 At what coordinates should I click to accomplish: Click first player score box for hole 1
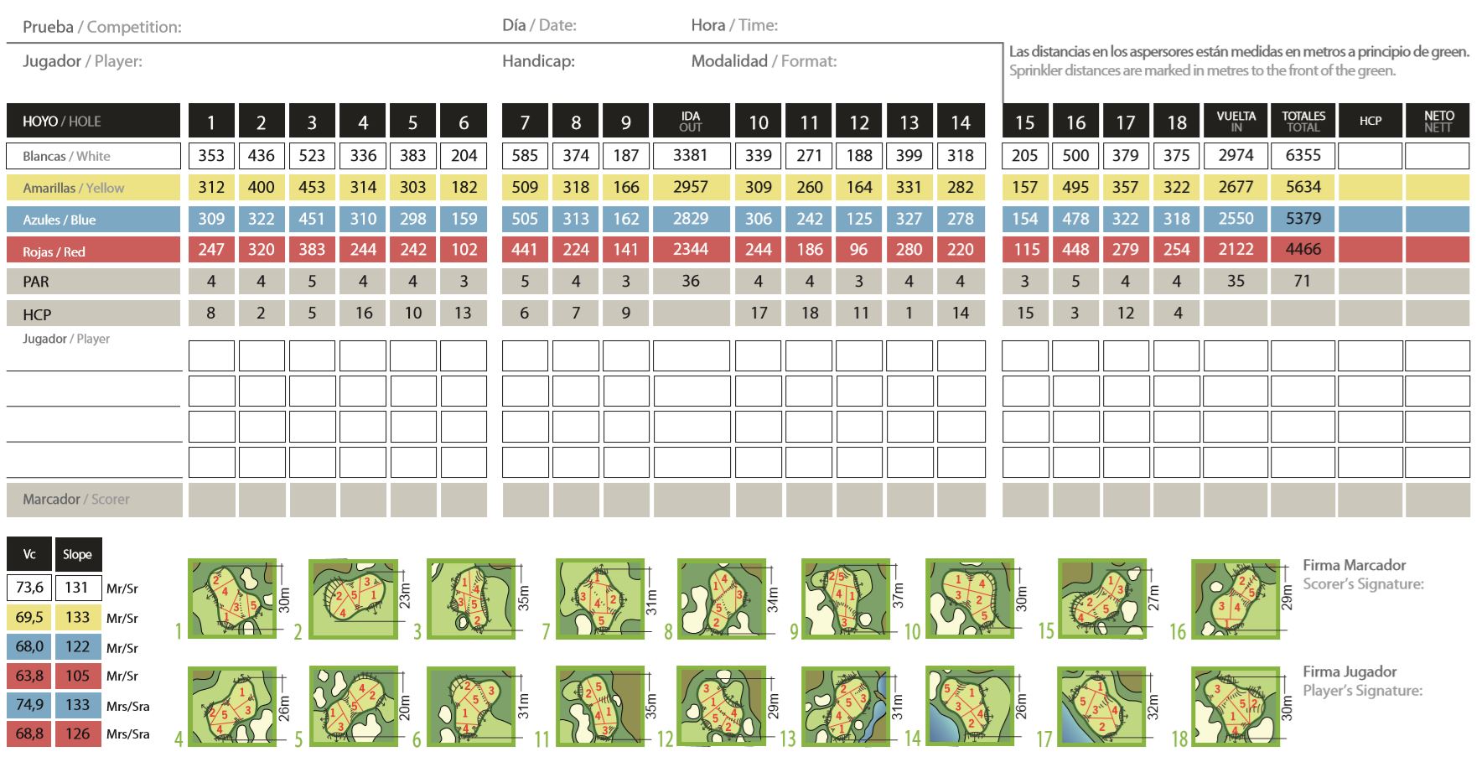click(211, 355)
